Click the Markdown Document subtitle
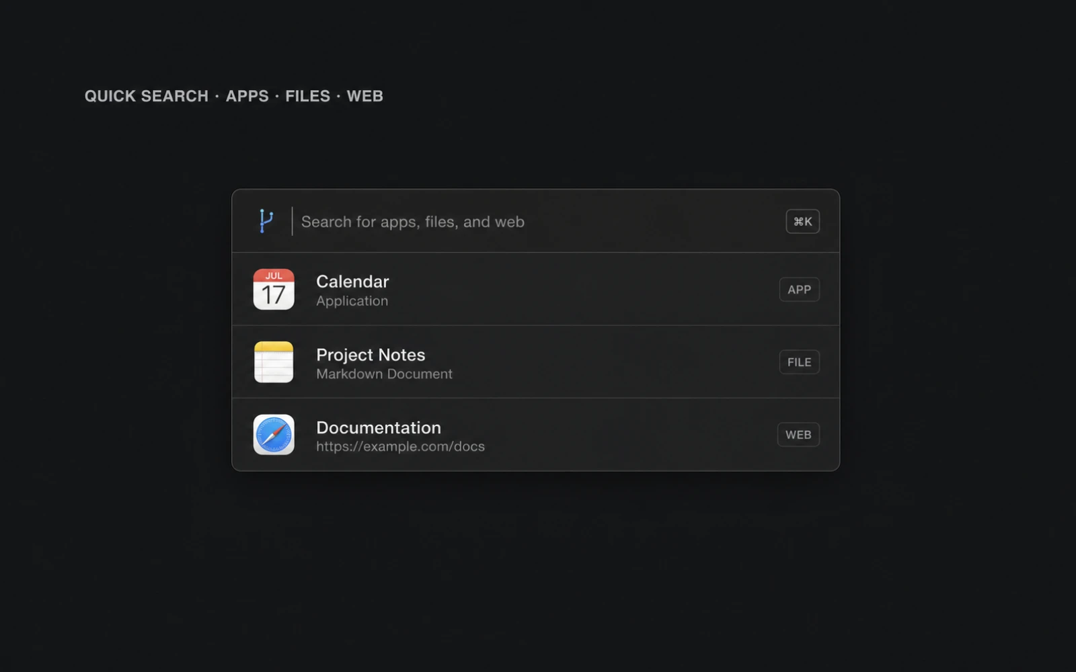Viewport: 1076px width, 672px height. click(x=384, y=374)
